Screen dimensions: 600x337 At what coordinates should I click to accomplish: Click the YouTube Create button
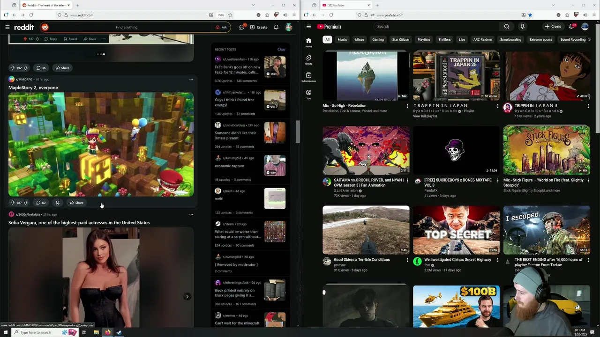point(553,27)
